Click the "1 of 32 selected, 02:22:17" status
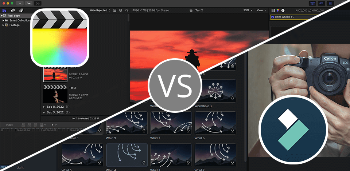Viewport: 350px width, 171px height. [x=85, y=119]
